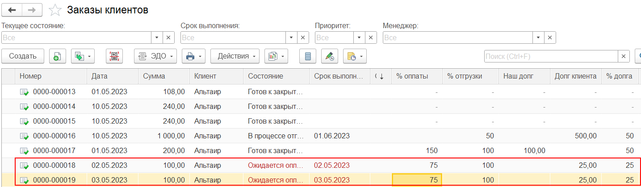Expand the Текущее состояние dropdown
The height and width of the screenshot is (187, 641).
[157, 37]
